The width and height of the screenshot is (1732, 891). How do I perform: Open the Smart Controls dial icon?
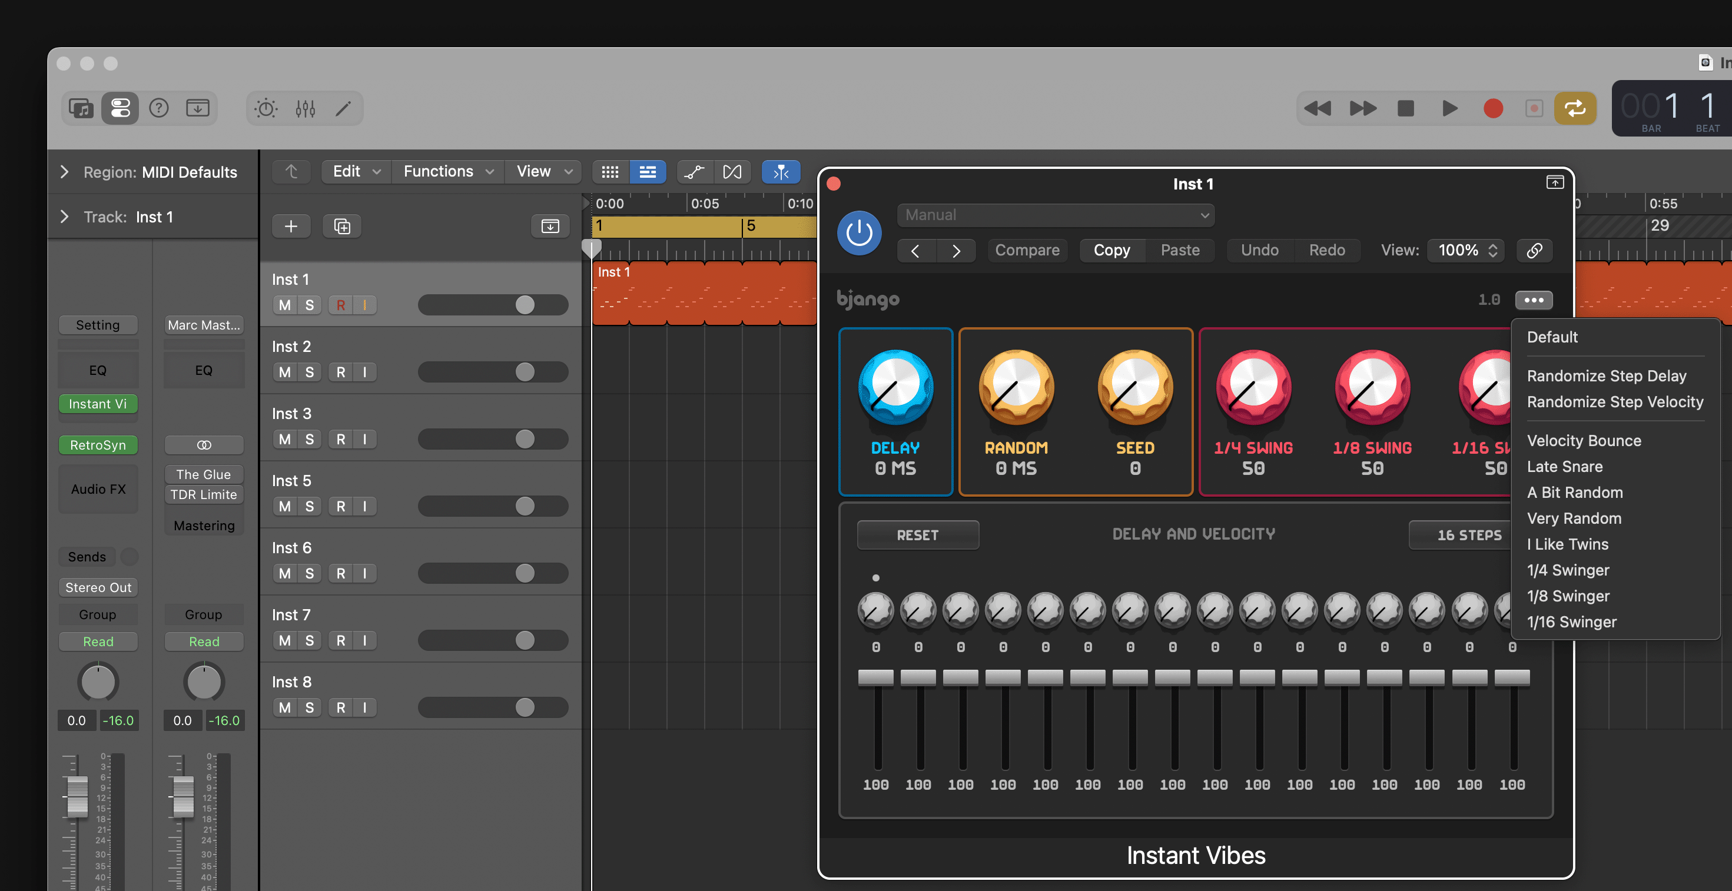[266, 108]
